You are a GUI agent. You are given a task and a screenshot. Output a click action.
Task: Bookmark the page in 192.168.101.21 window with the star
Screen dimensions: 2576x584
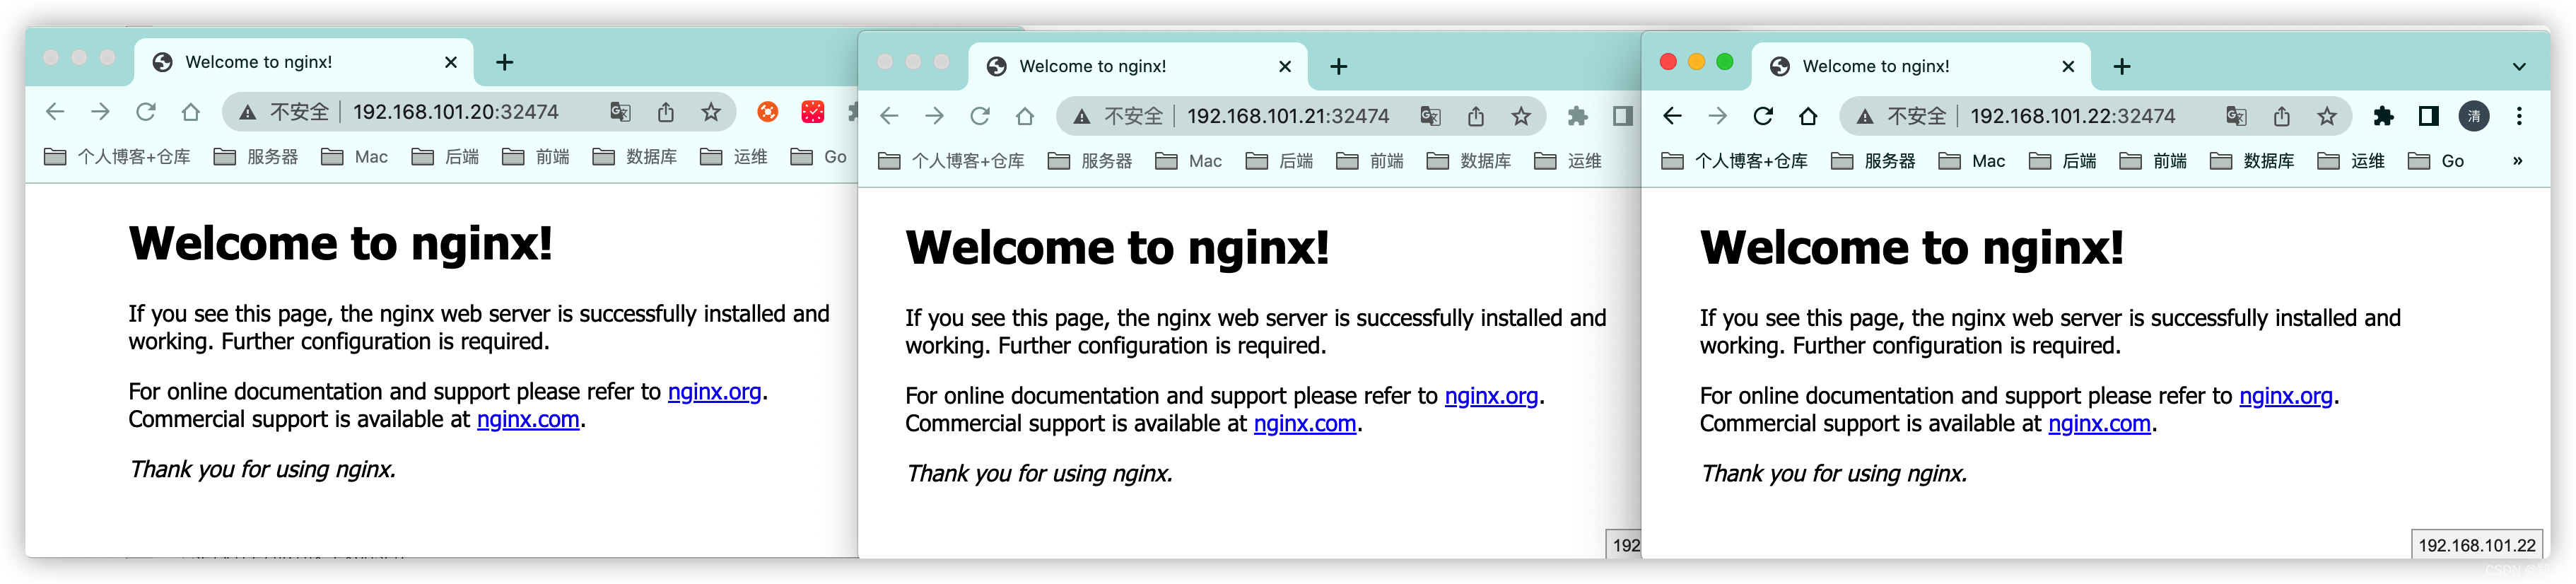(x=1521, y=116)
